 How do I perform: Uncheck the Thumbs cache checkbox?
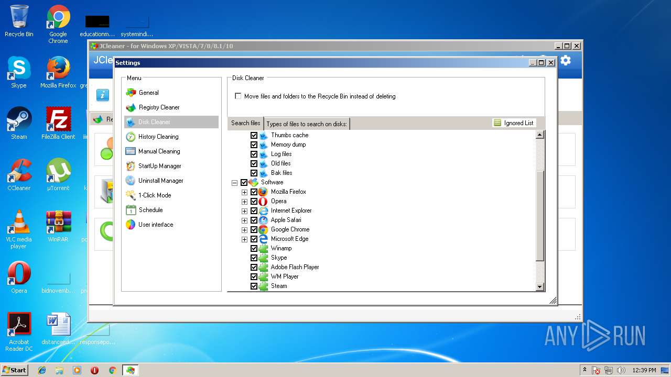tap(254, 135)
